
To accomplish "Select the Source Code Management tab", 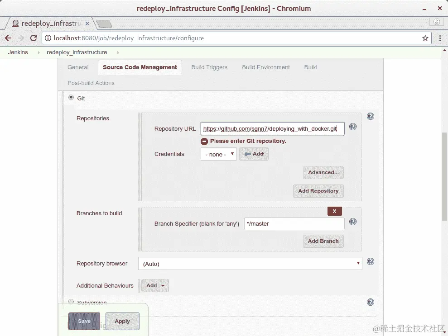I will coord(140,67).
